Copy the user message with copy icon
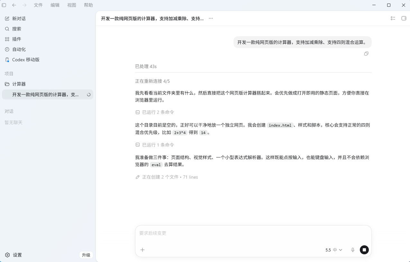 tap(366, 54)
